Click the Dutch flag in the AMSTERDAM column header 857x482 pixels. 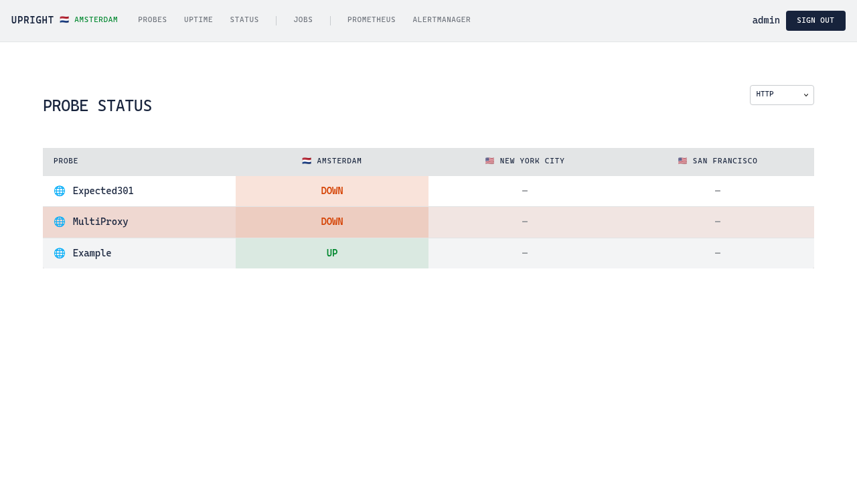pos(305,161)
